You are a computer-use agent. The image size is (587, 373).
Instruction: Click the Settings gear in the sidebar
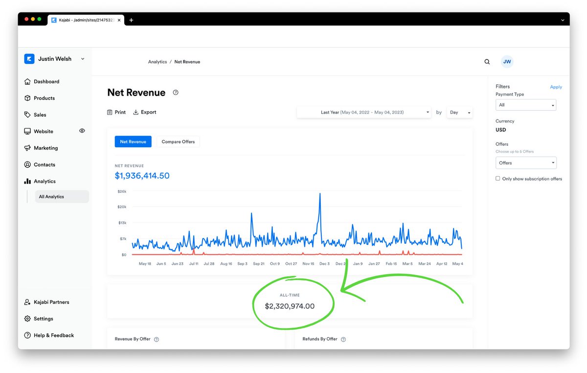pos(28,319)
